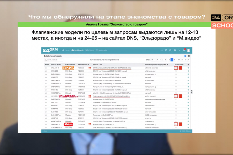Go to the next page with the right arrow
The image size is (233, 155).
[189, 60]
